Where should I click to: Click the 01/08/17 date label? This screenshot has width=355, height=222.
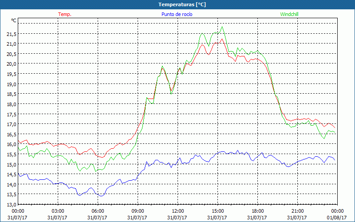pyautogui.click(x=337, y=218)
